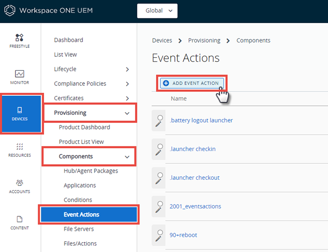The height and width of the screenshot is (252, 328).
Task: Edit 90+reboot via pencil icon
Action: [158, 239]
